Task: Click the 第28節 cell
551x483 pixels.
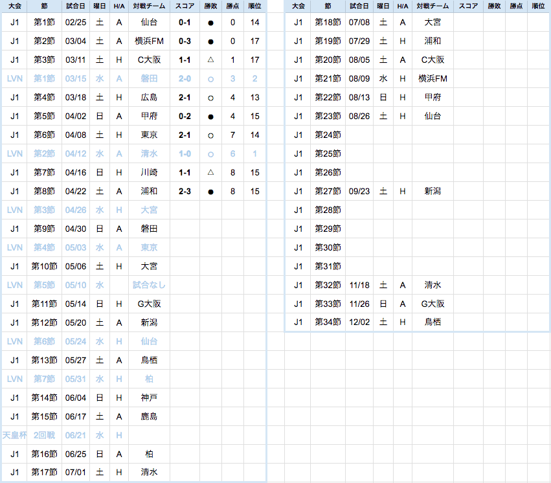Action: (x=328, y=210)
